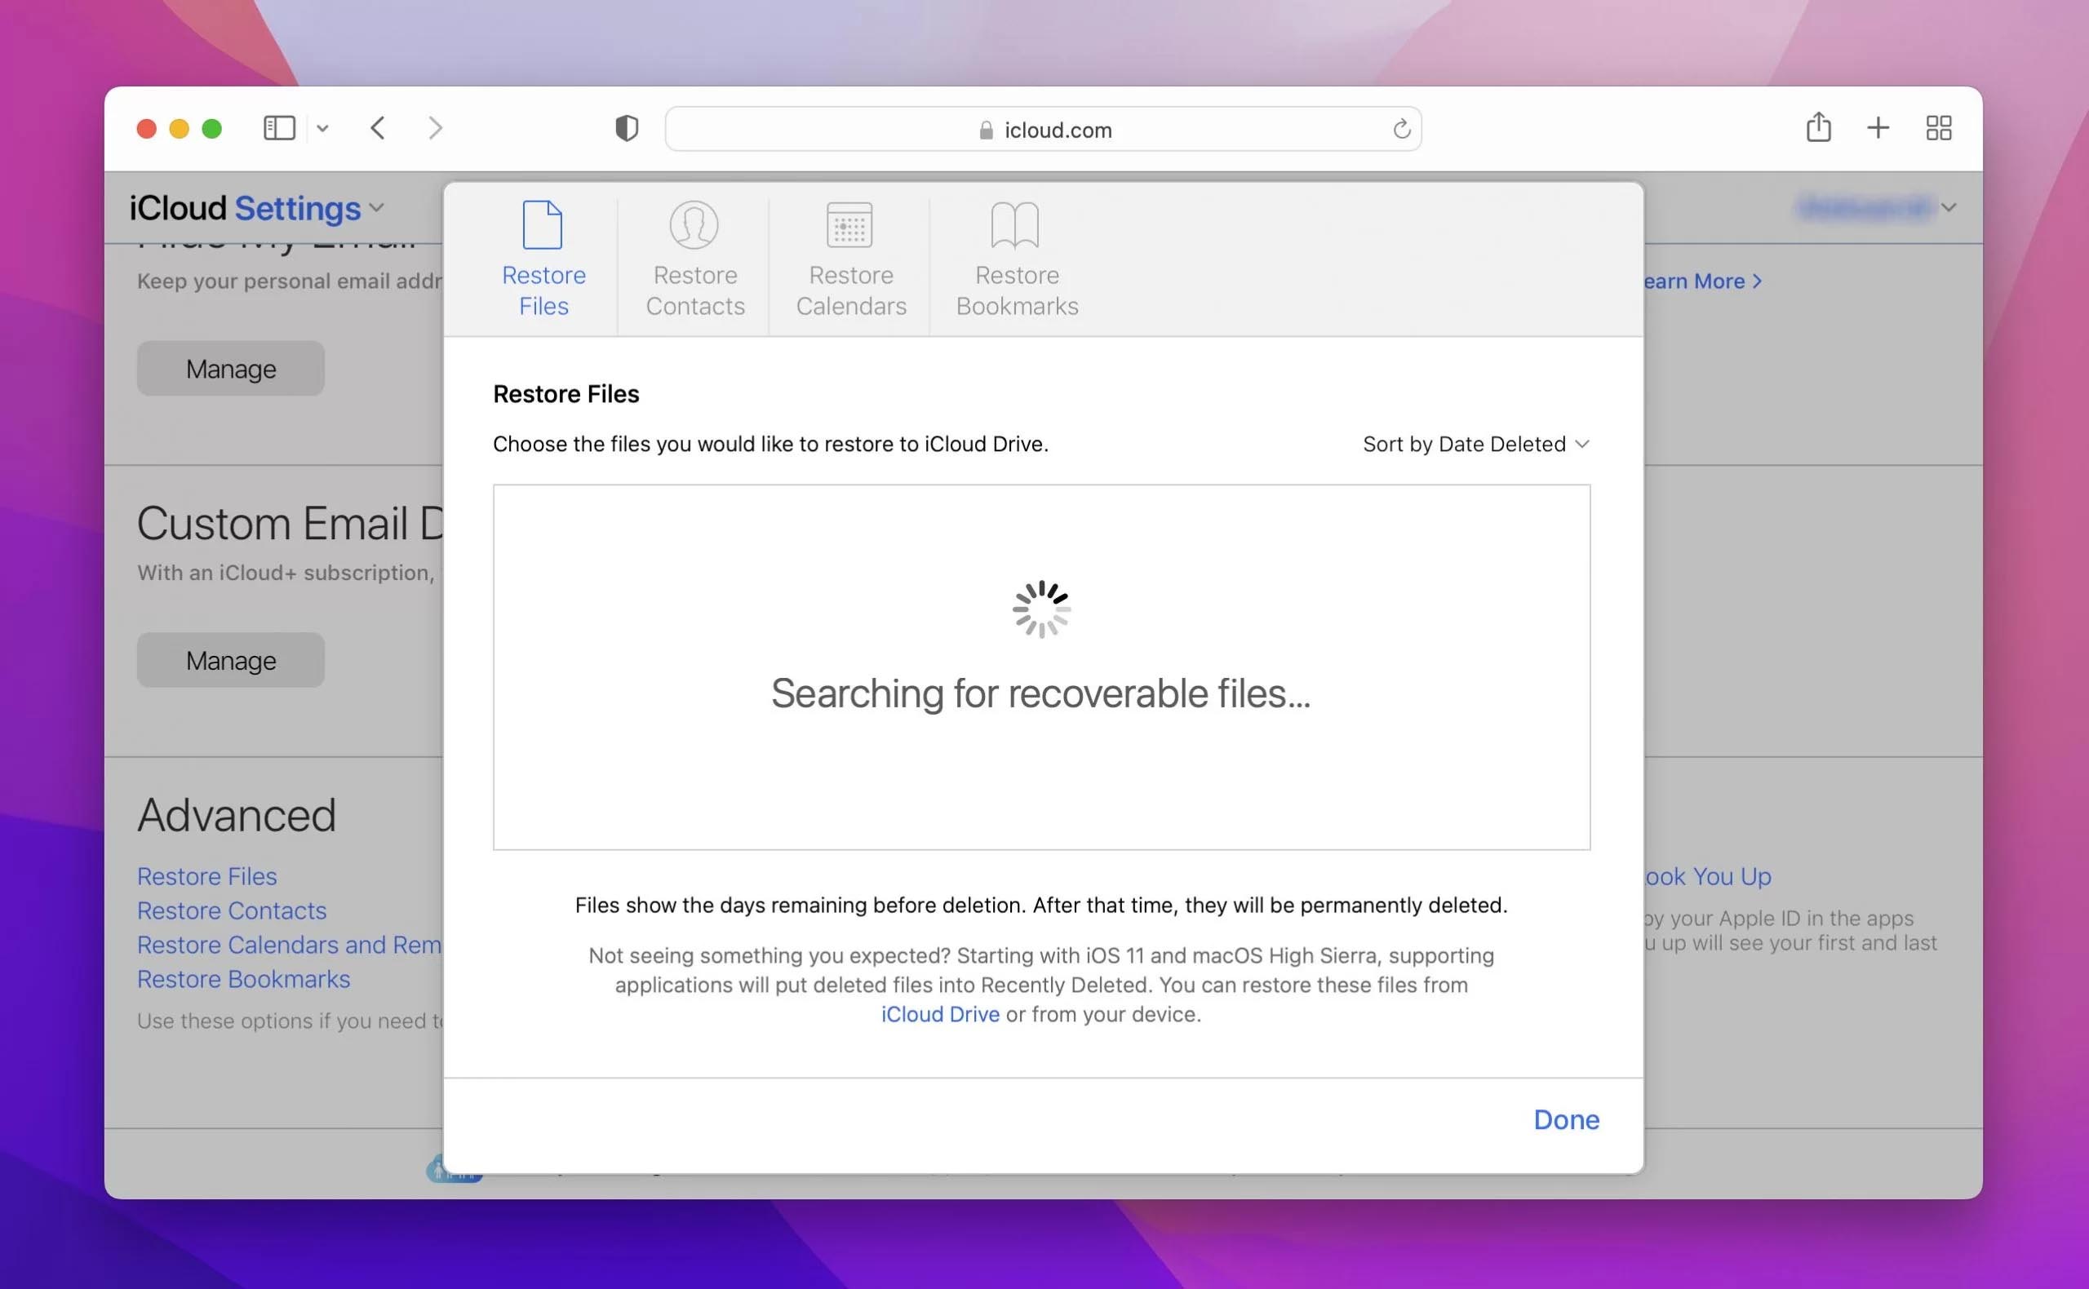Viewport: 2089px width, 1289px height.
Task: Click the browser URL input field
Action: tap(1043, 126)
